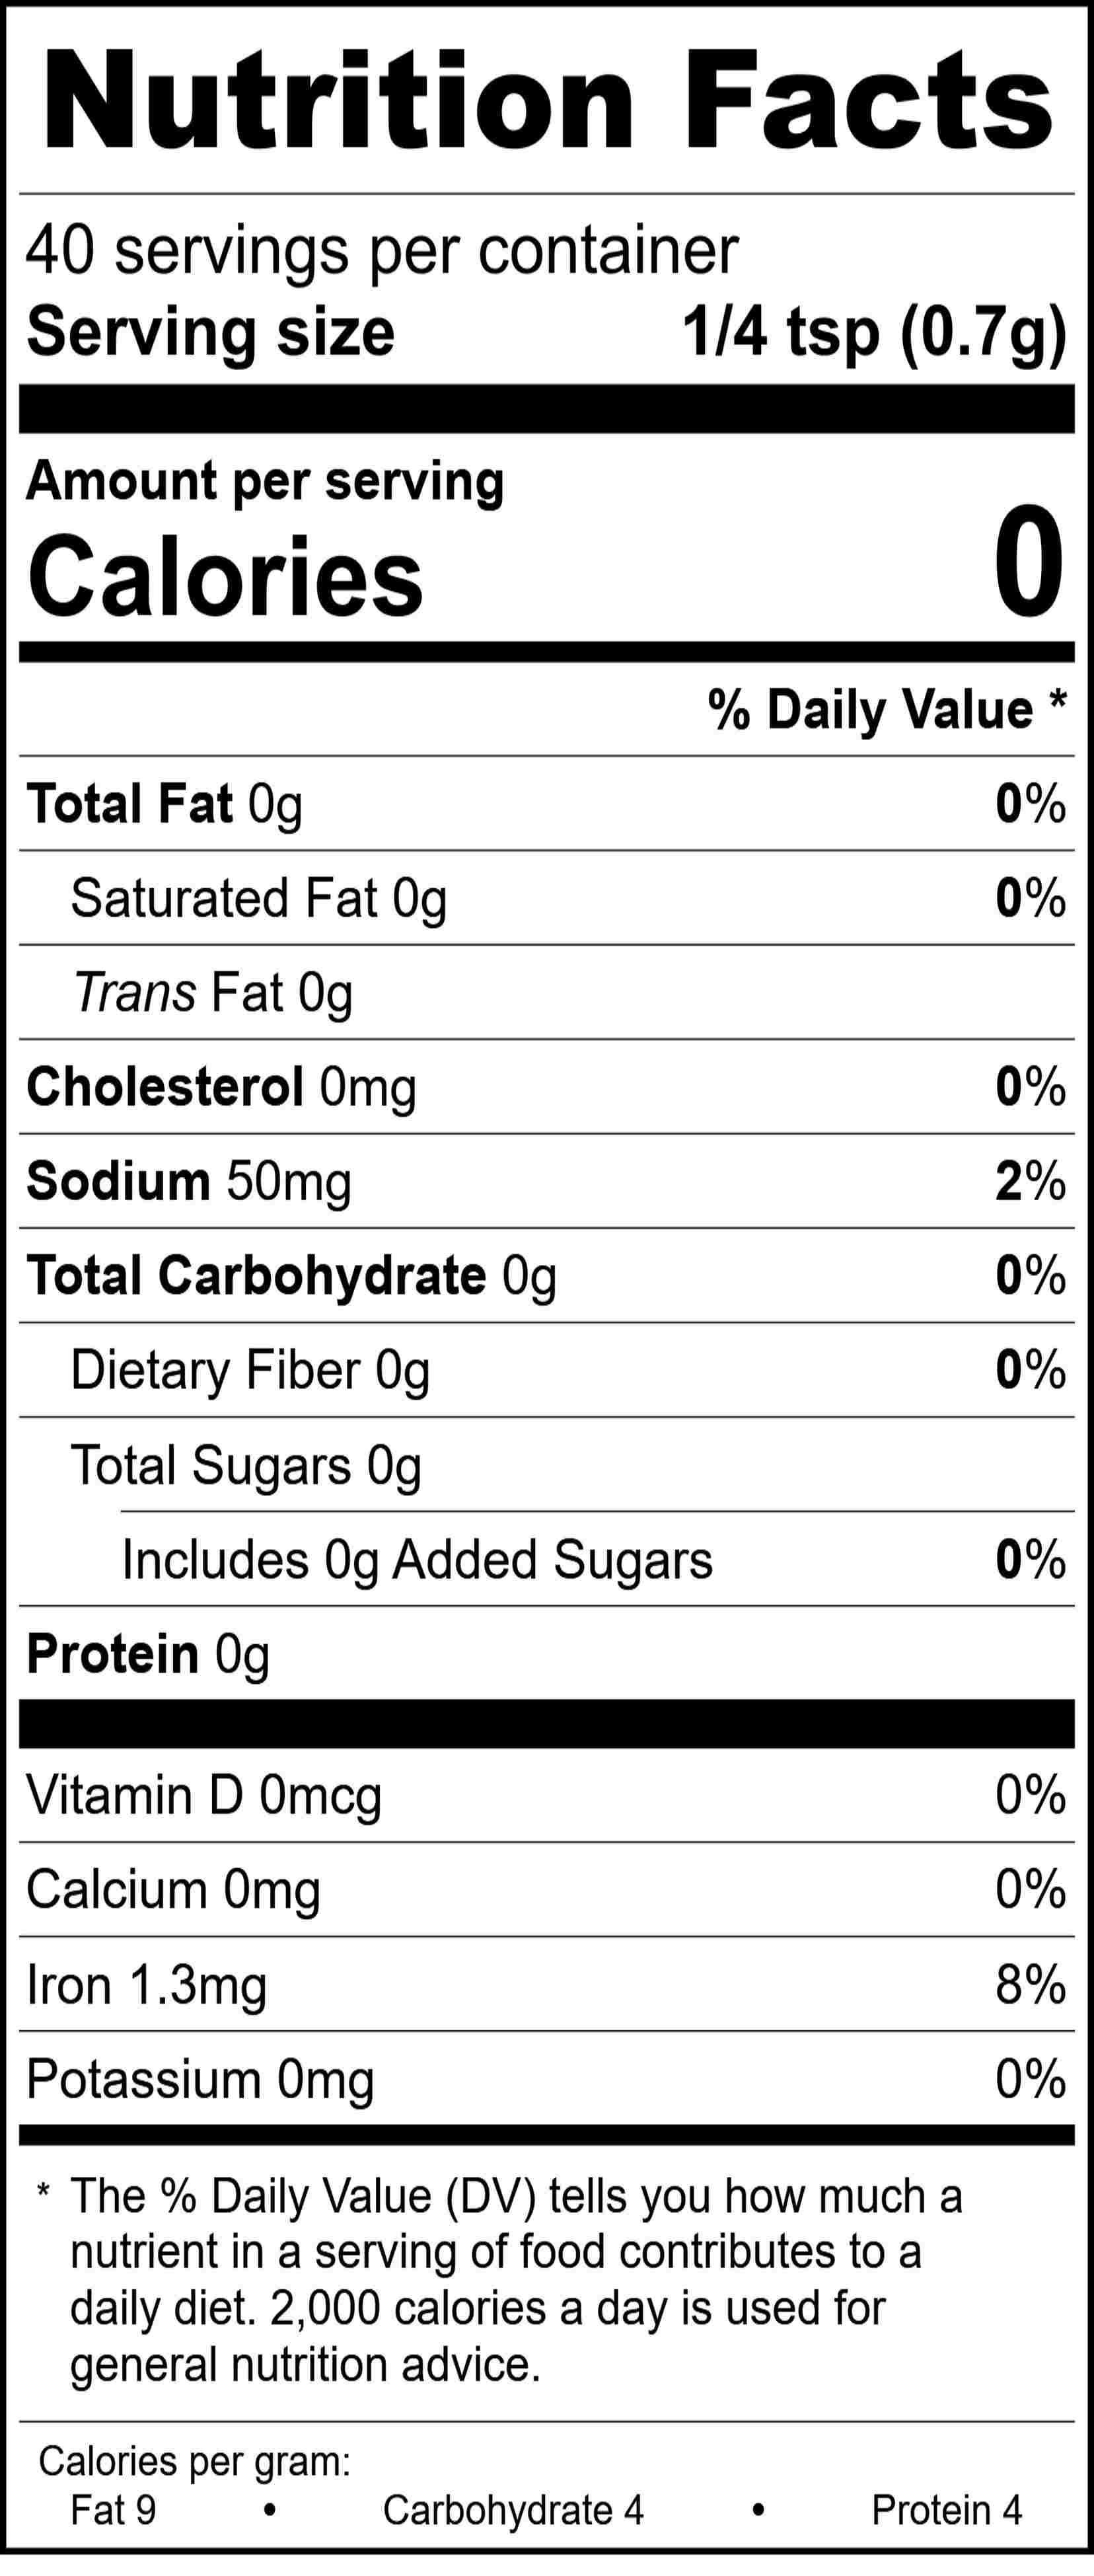Click the Saturated Fat 0g line
This screenshot has width=1094, height=2576.
pos(258,898)
